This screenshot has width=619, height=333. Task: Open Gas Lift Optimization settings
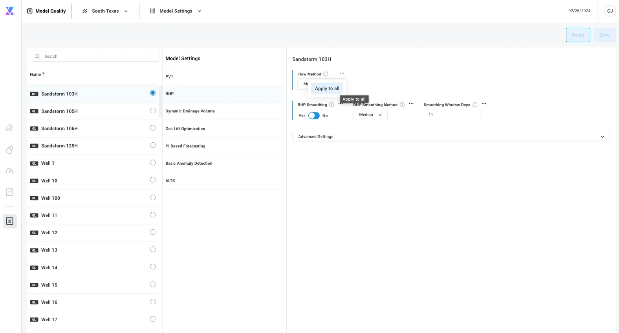pyautogui.click(x=223, y=129)
